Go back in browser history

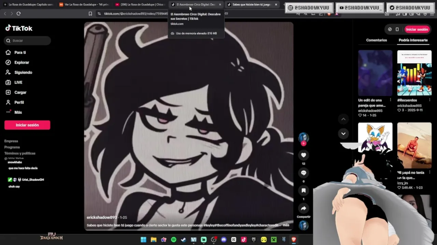tap(5, 13)
